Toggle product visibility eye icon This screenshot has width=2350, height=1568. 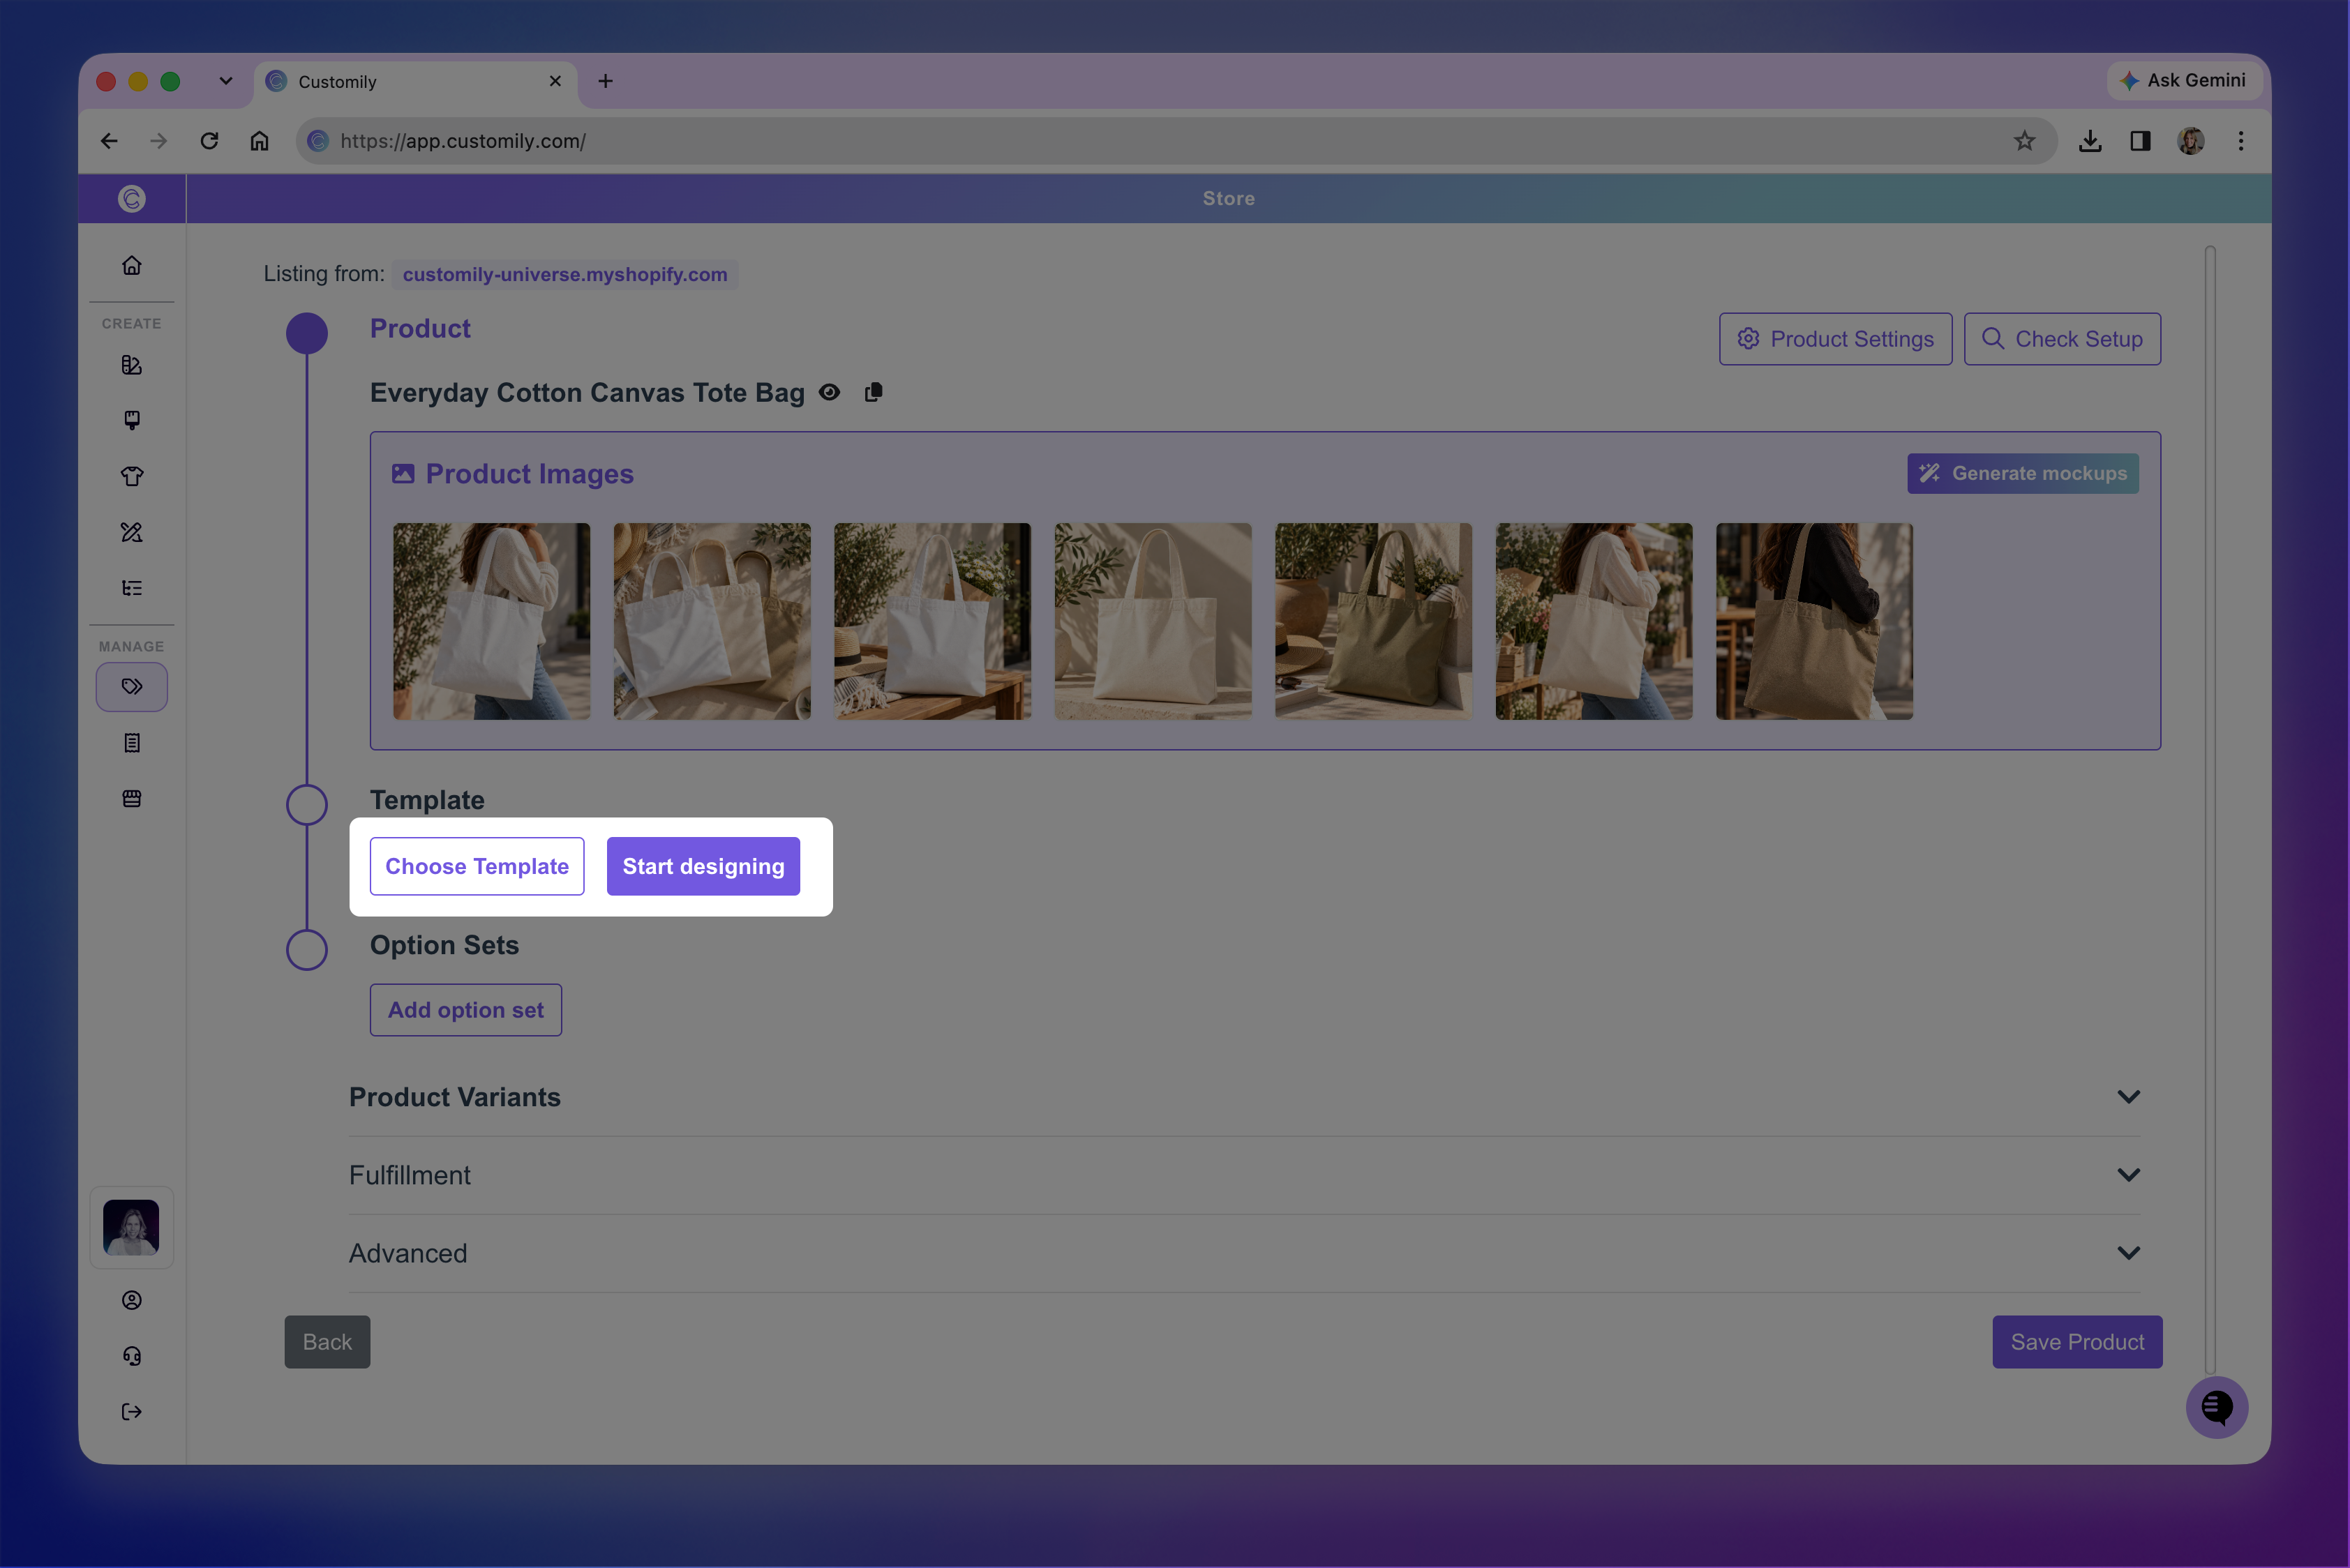point(830,392)
